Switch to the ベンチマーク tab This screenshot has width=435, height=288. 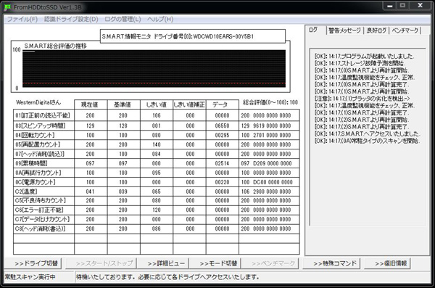(x=405, y=30)
